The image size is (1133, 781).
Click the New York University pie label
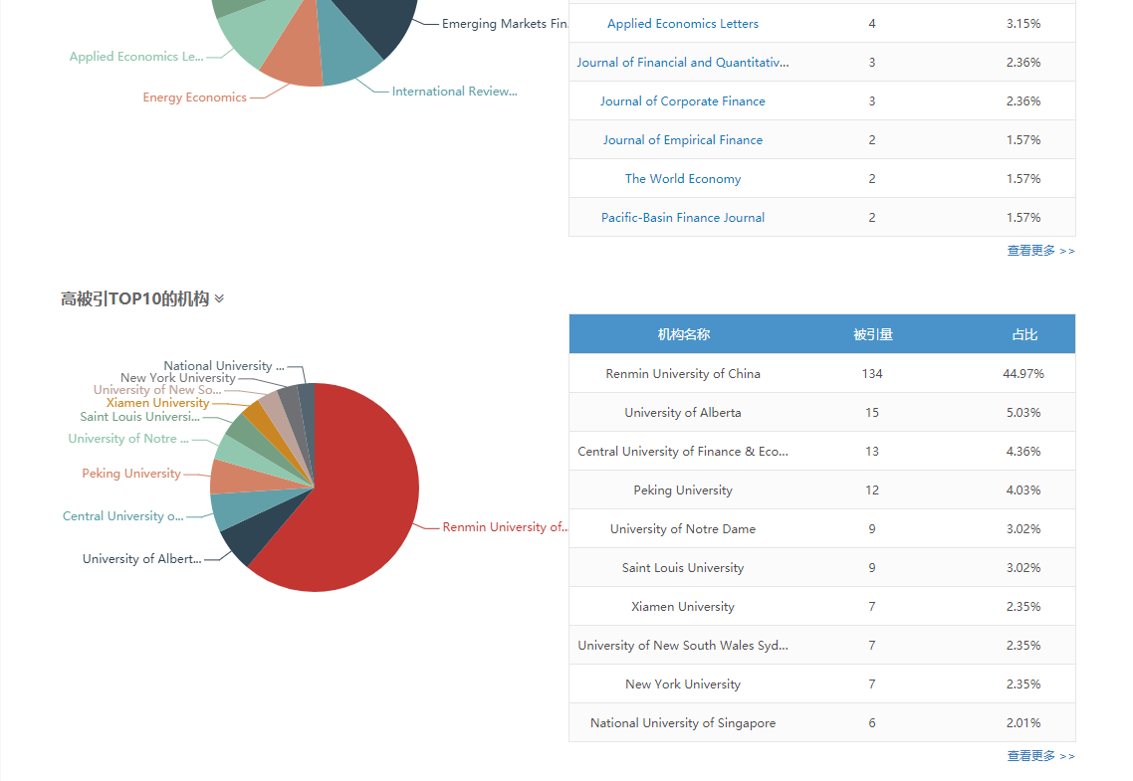pyautogui.click(x=178, y=378)
